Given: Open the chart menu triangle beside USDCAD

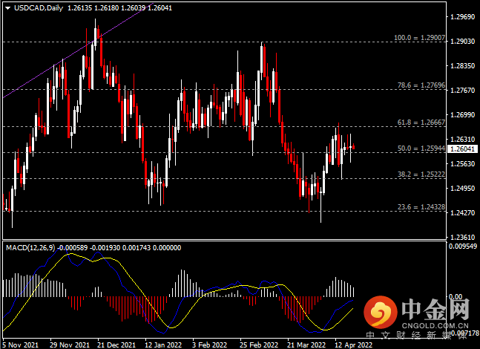Looking at the screenshot, I should pyautogui.click(x=7, y=8).
